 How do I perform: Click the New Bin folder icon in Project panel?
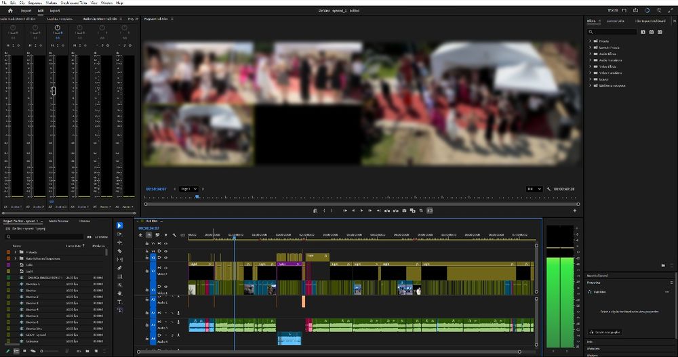pos(87,351)
